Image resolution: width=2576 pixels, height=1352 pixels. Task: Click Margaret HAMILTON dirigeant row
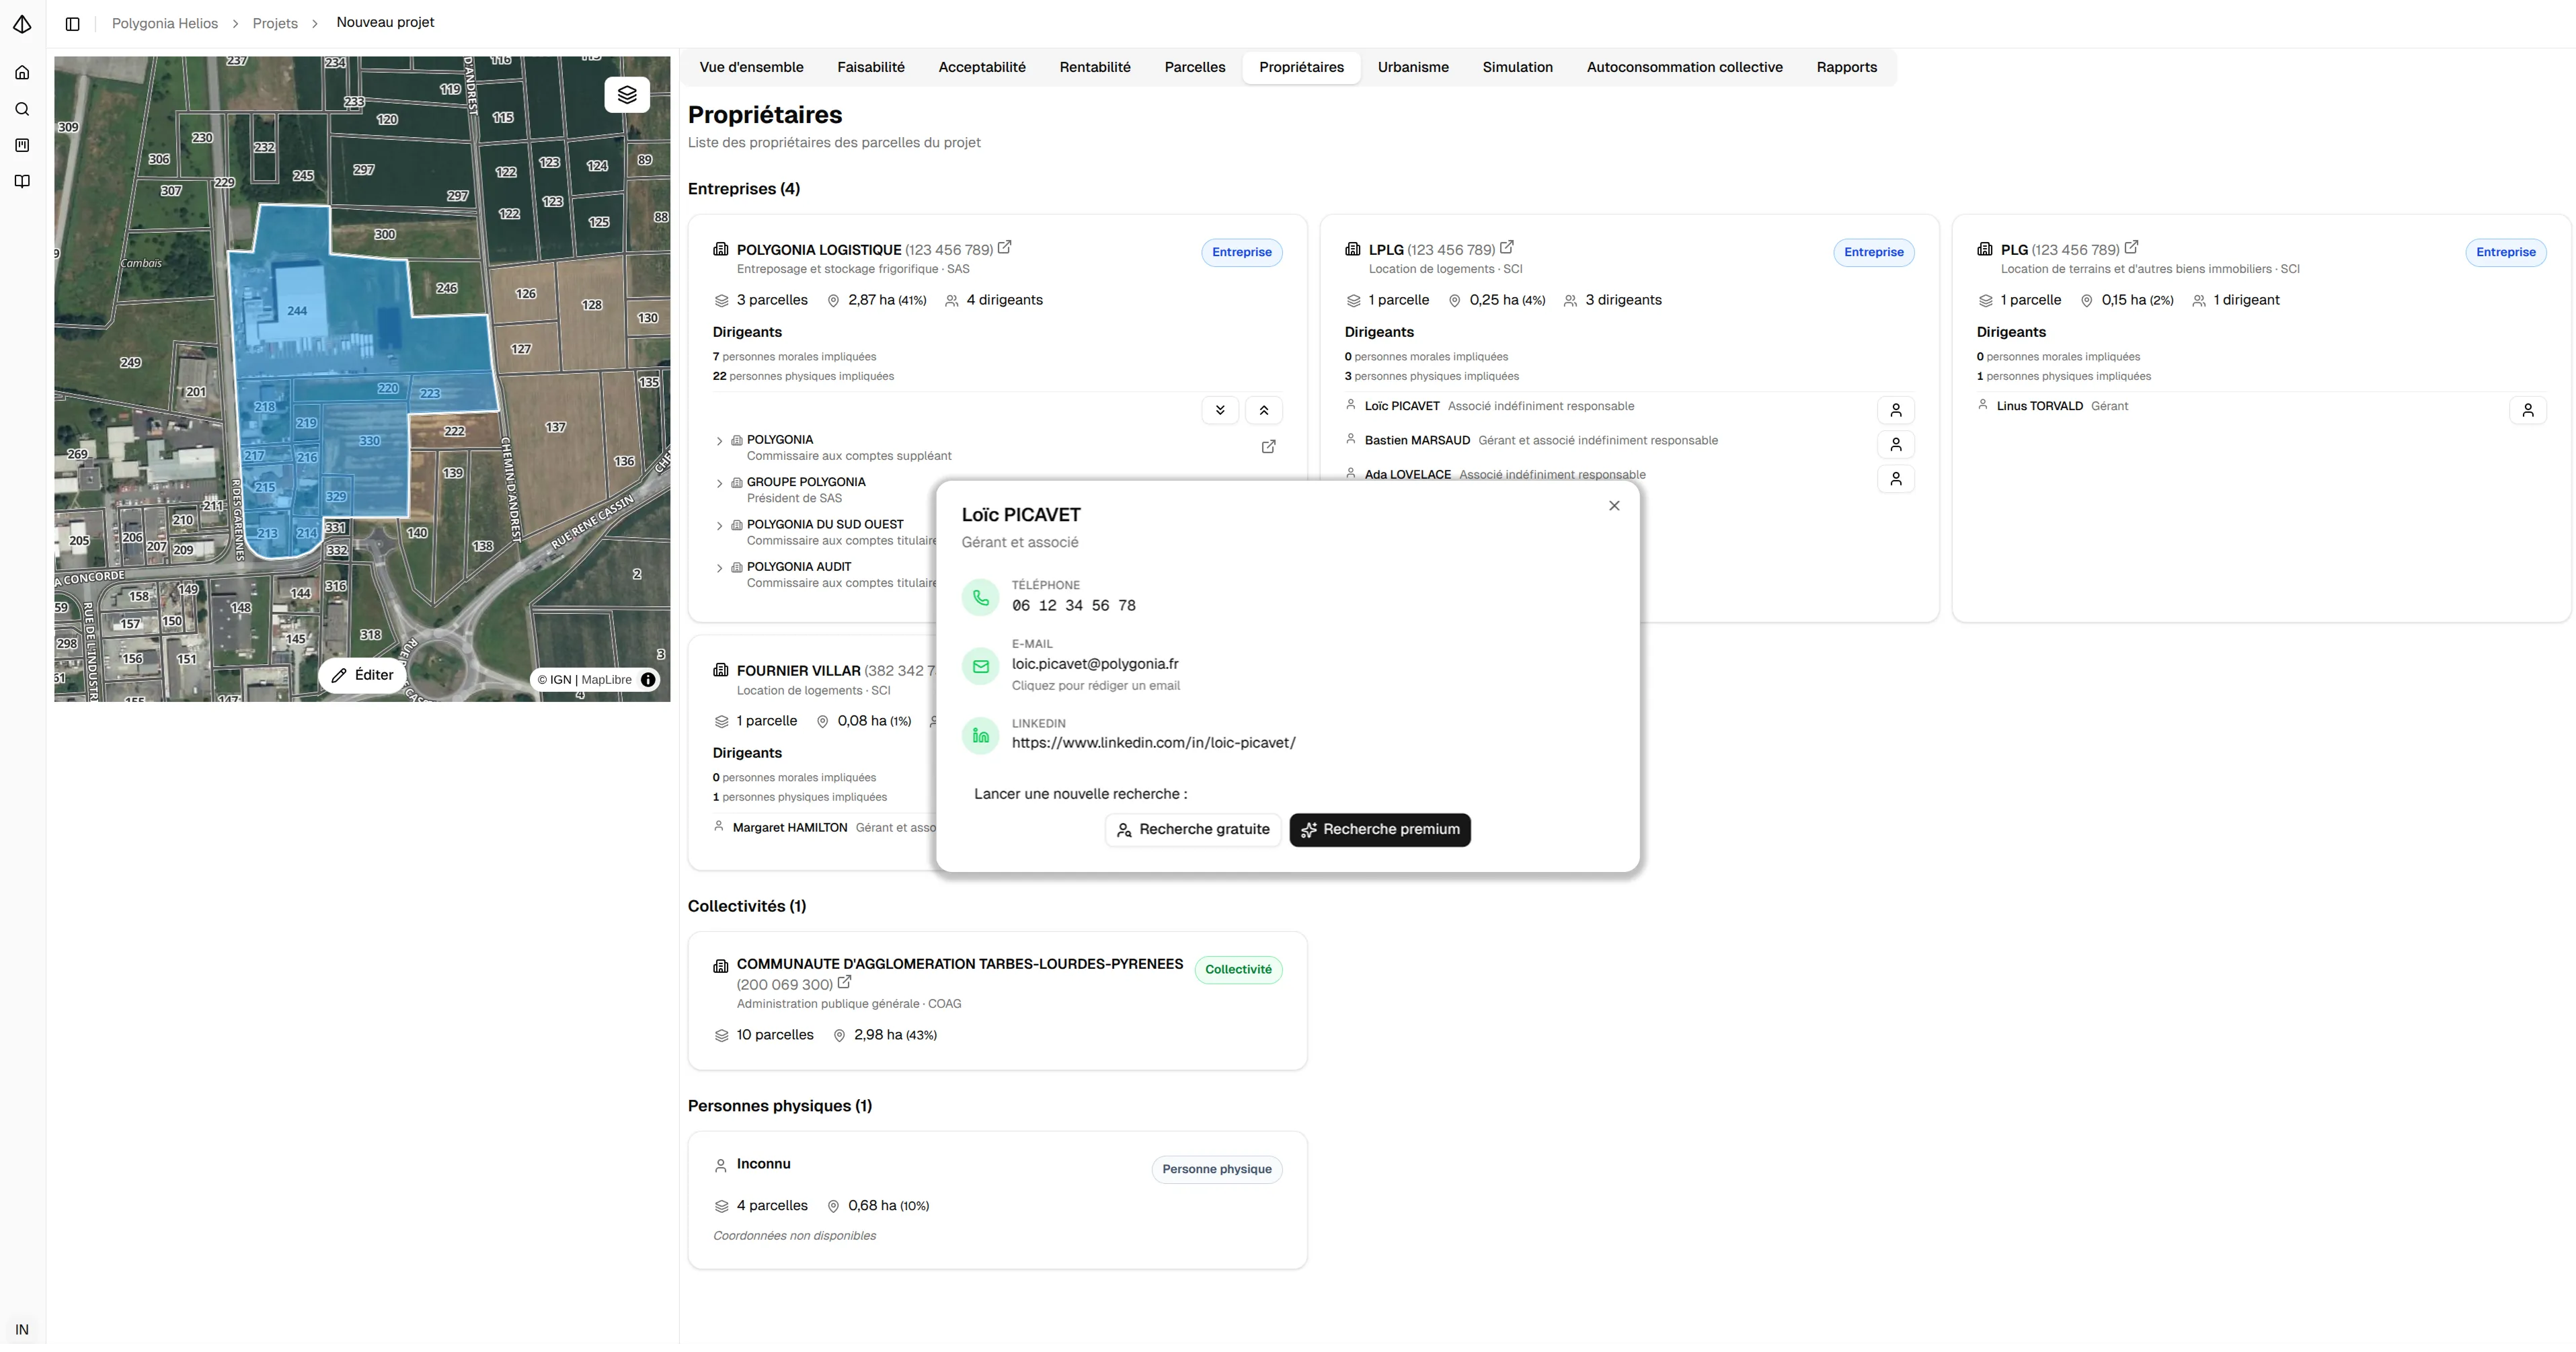tap(825, 828)
